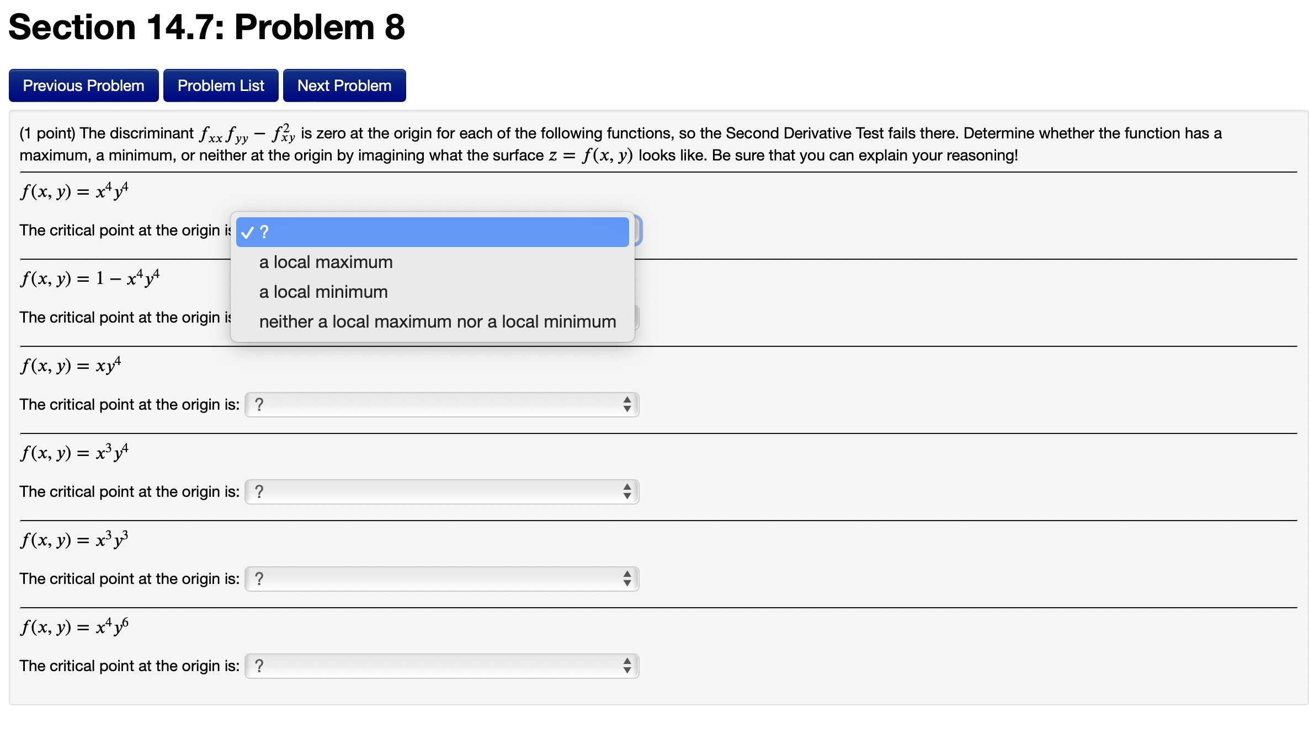Click the formula f(x, y) = x^4y^4
The image size is (1309, 729).
coord(75,190)
